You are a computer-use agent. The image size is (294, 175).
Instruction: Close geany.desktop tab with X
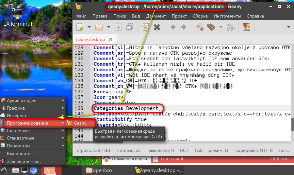(x=111, y=39)
